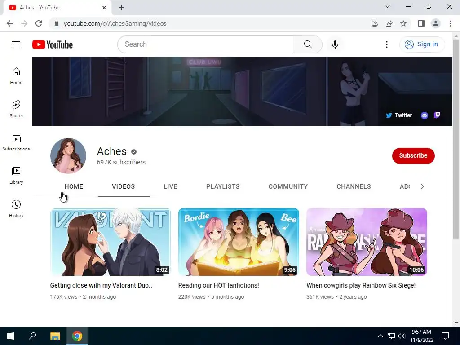Open Chrome three-dot menu
This screenshot has height=345, width=460.
[x=450, y=23]
